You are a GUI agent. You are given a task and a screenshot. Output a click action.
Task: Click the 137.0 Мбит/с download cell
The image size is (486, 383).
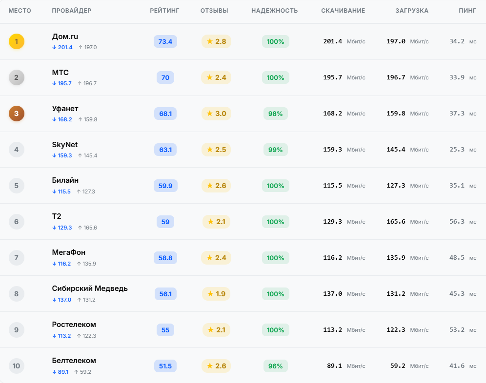344,294
